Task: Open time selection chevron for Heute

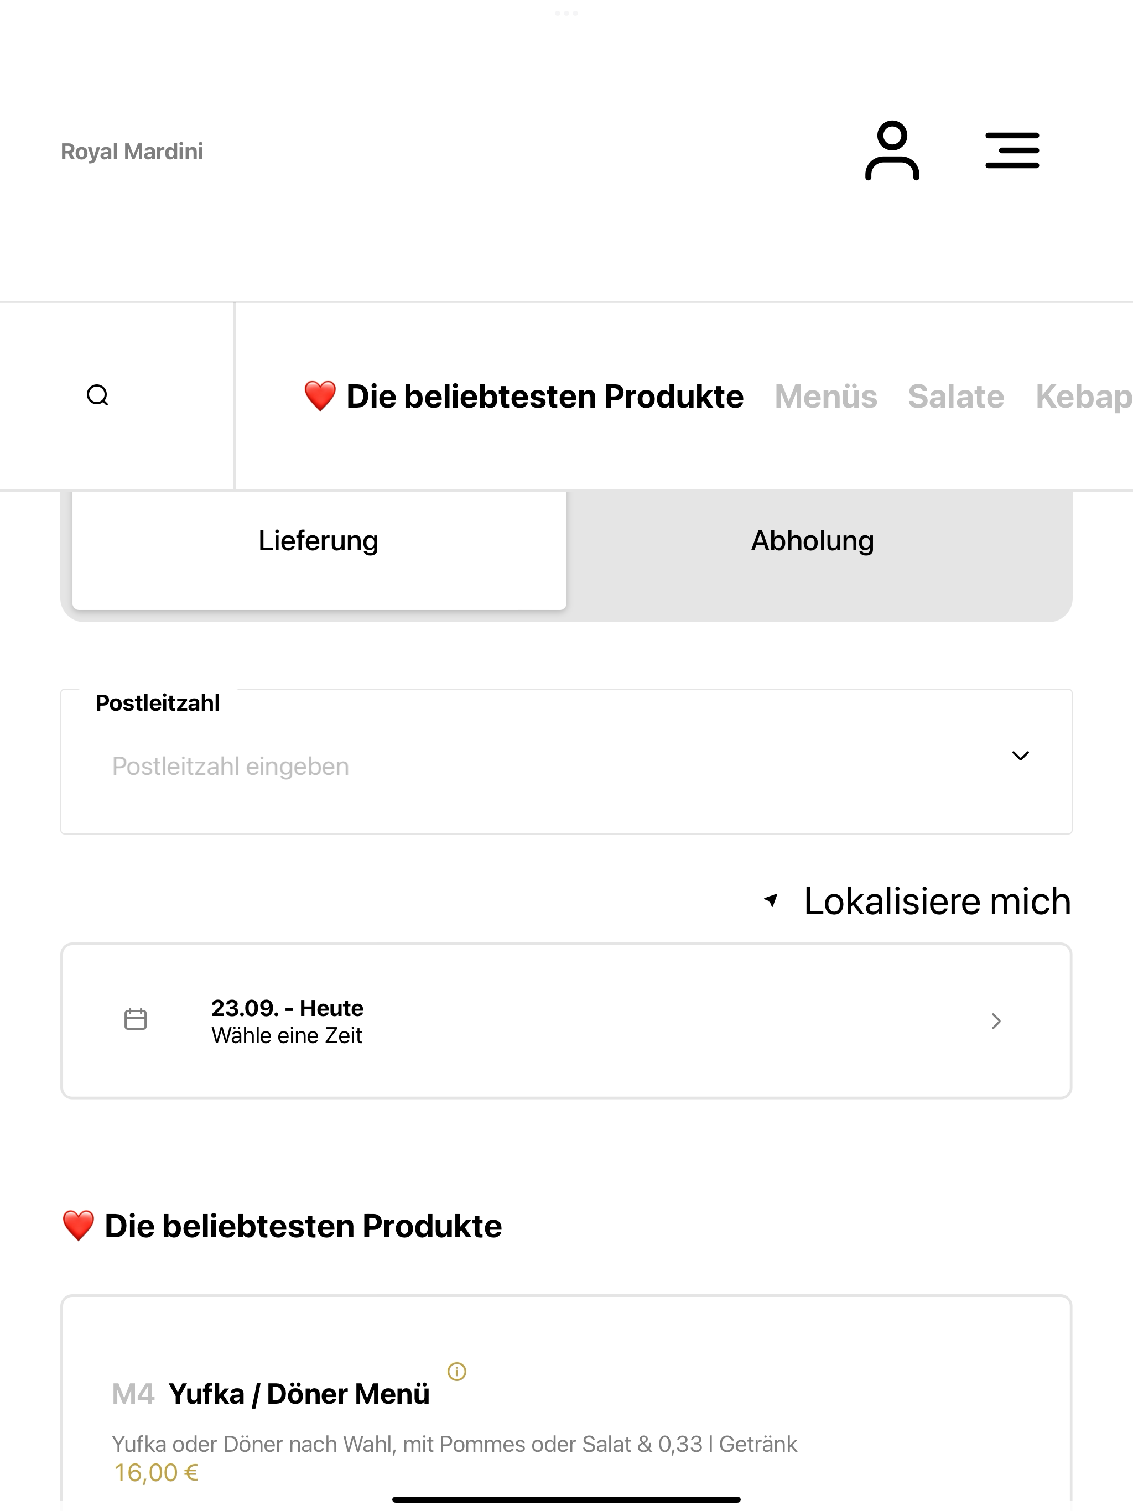Action: point(996,1021)
